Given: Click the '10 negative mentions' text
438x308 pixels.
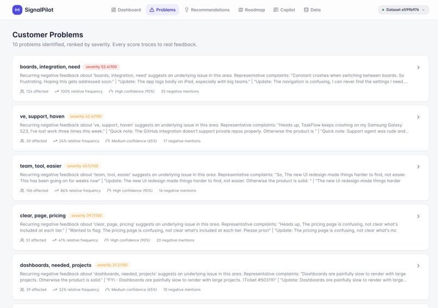Looking at the screenshot, I should coord(182,290).
